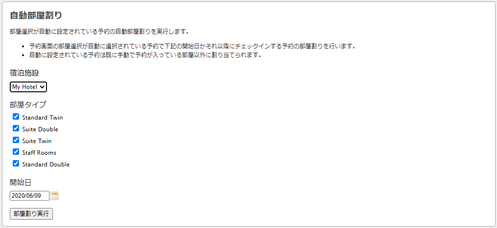Click the 宿泊施設 section label
Screen dimensions: 497x228
coord(24,73)
